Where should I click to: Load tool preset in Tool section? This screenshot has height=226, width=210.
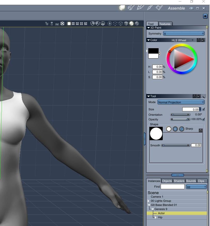click(199, 96)
